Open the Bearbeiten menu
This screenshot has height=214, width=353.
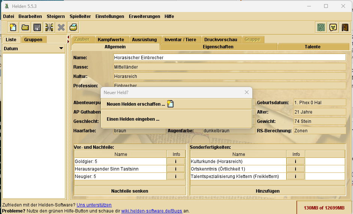click(30, 16)
